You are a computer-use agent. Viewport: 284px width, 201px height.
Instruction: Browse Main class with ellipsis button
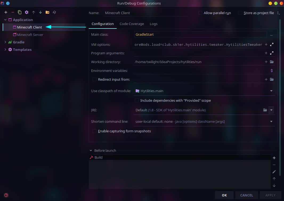[271, 35]
